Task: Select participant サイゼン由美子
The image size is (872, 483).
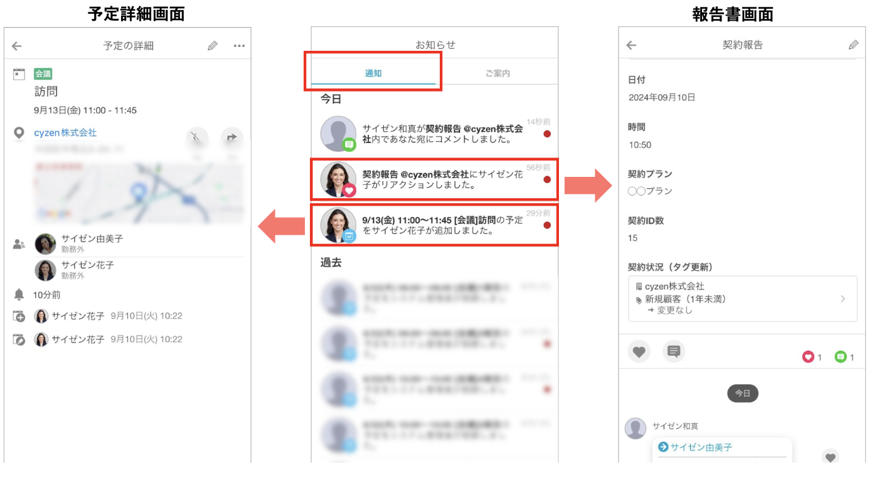Action: 139,244
